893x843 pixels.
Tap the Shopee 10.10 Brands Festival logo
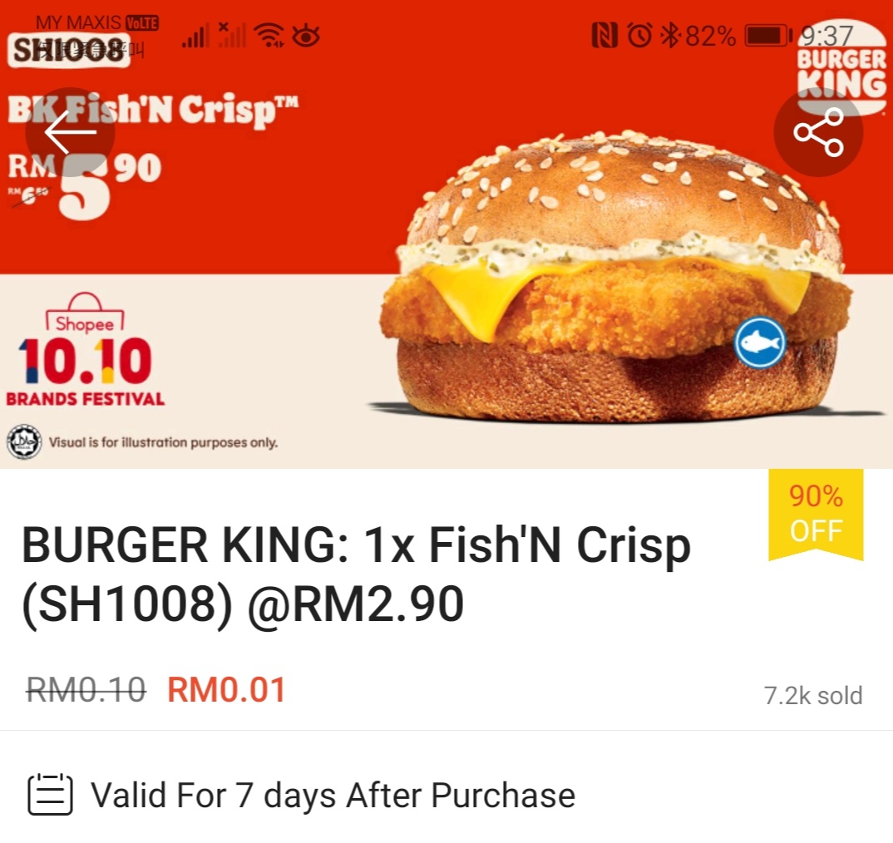point(86,349)
